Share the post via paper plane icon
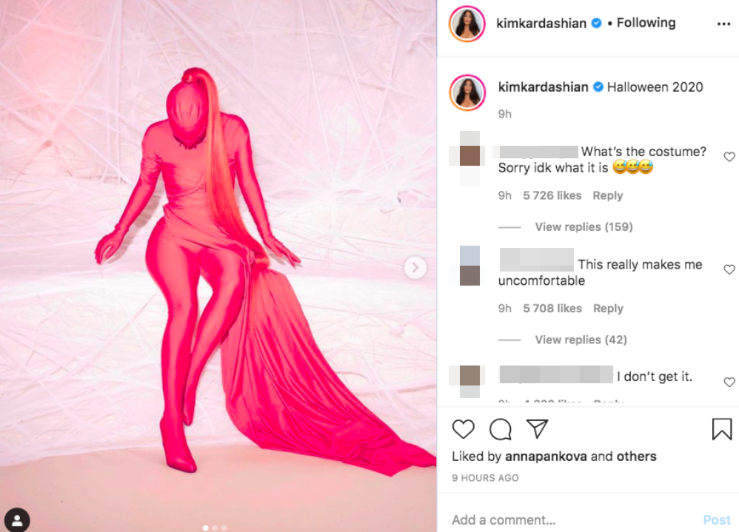The image size is (739, 532). 538,428
